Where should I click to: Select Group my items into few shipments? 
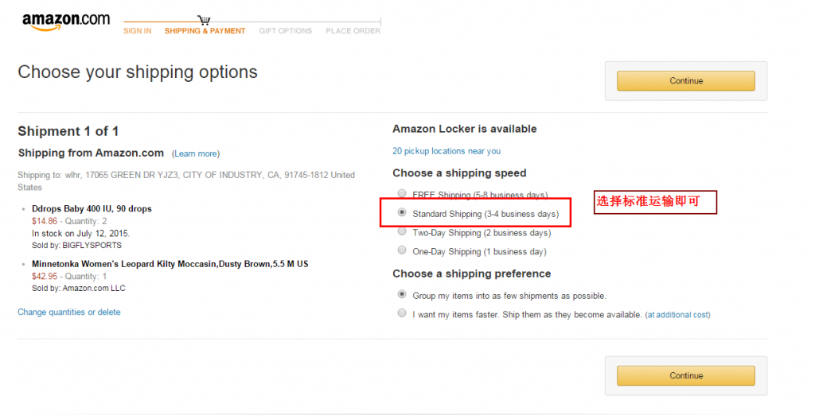pos(402,294)
